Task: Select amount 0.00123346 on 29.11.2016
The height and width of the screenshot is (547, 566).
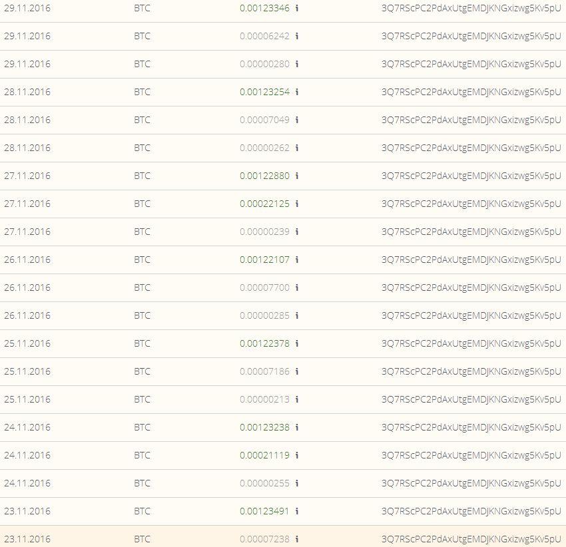Action: pyautogui.click(x=264, y=8)
